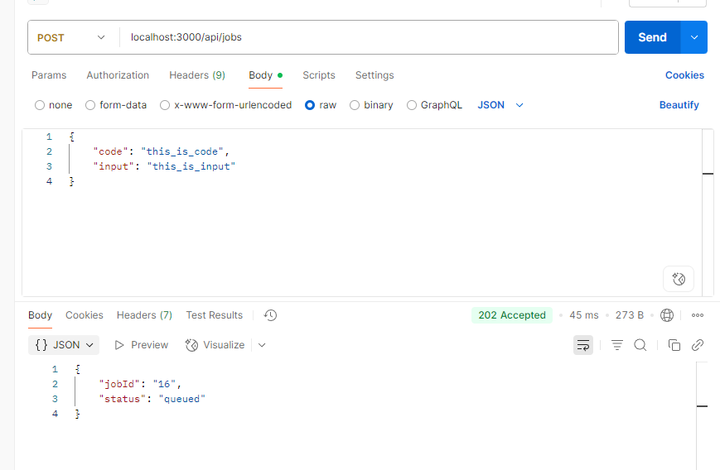Open the JSON format dropdown beside GraphQL
The image size is (720, 470).
coord(500,105)
